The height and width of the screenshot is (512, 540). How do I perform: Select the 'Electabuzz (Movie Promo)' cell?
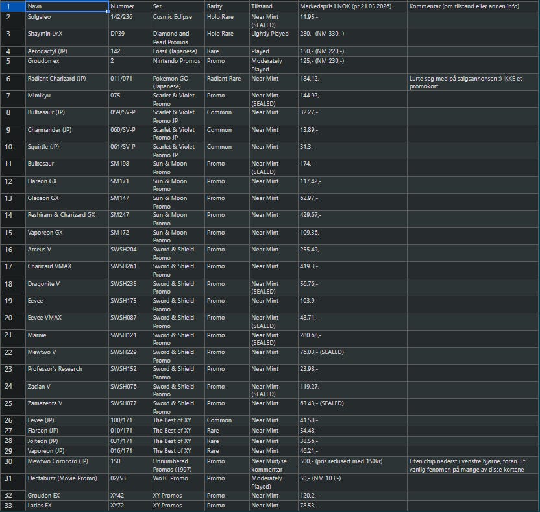pos(67,482)
